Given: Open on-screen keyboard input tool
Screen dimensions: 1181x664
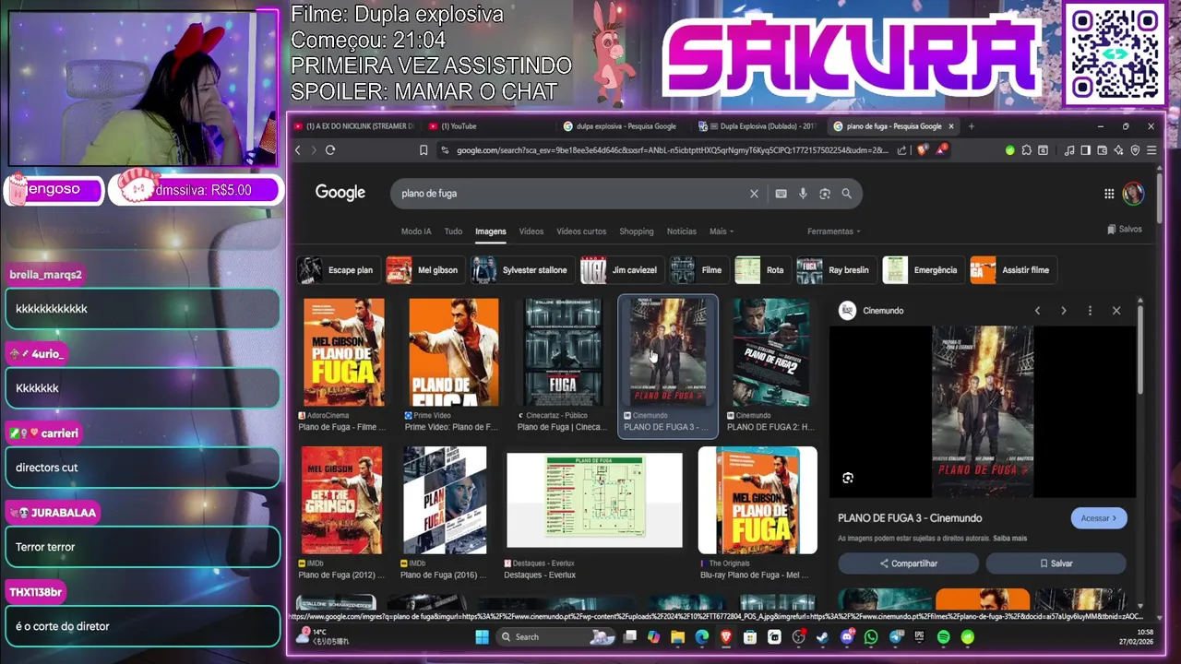Looking at the screenshot, I should coord(781,194).
